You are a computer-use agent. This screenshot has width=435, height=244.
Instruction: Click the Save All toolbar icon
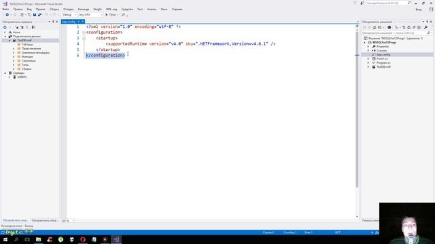[x=39, y=15]
